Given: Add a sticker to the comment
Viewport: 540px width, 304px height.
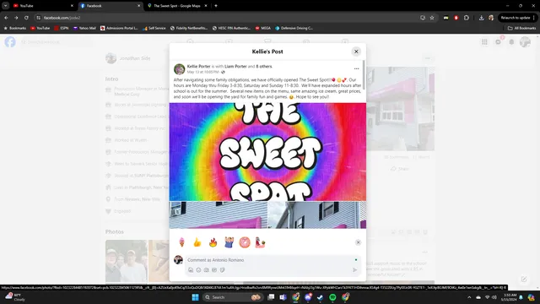Looking at the screenshot, I should click(x=222, y=270).
